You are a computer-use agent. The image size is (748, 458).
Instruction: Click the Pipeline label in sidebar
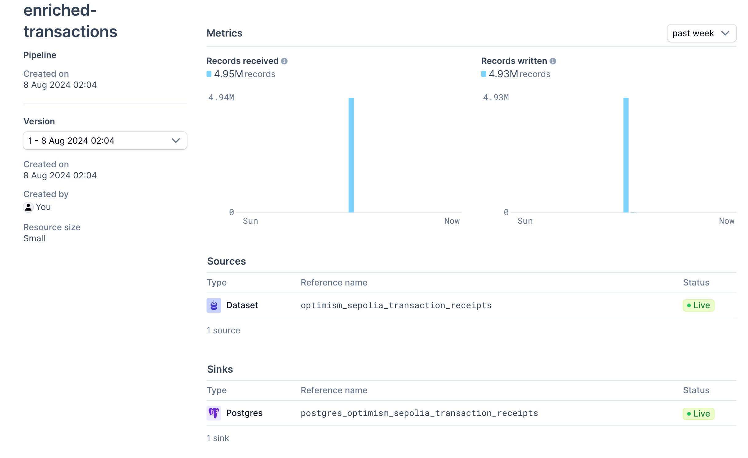[40, 55]
